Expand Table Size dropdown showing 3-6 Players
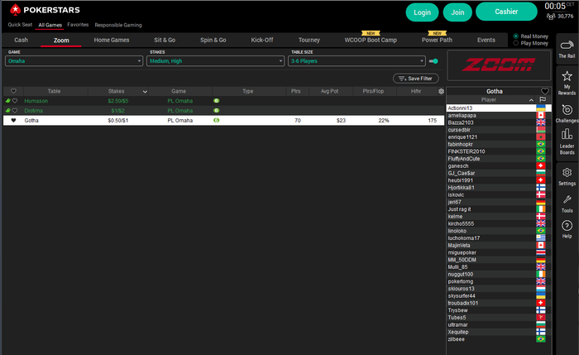The width and height of the screenshot is (579, 355). coord(354,60)
